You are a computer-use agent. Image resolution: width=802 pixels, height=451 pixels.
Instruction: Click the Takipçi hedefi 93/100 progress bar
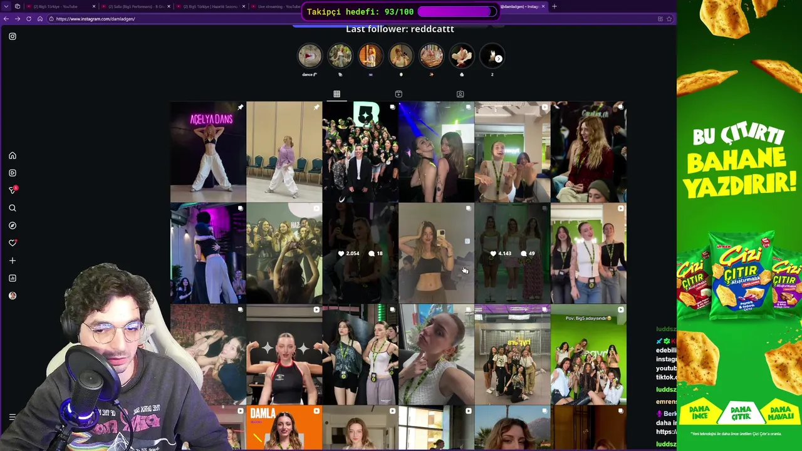(457, 12)
